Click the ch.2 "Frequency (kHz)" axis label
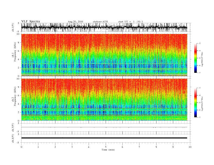The height and width of the screenshot is (165, 214). [15, 96]
